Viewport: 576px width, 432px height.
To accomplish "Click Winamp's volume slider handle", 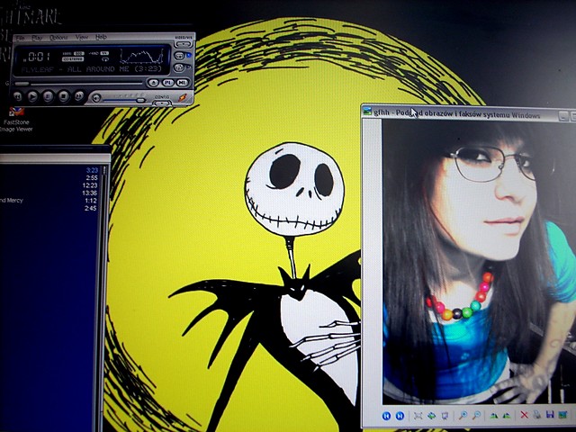I will tap(140, 100).
